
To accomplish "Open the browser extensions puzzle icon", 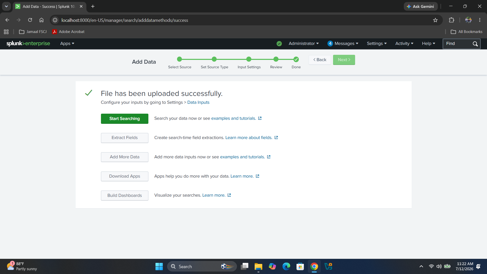I will tap(451, 20).
